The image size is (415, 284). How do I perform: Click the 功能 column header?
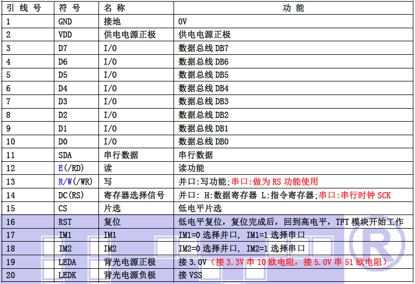[293, 8]
